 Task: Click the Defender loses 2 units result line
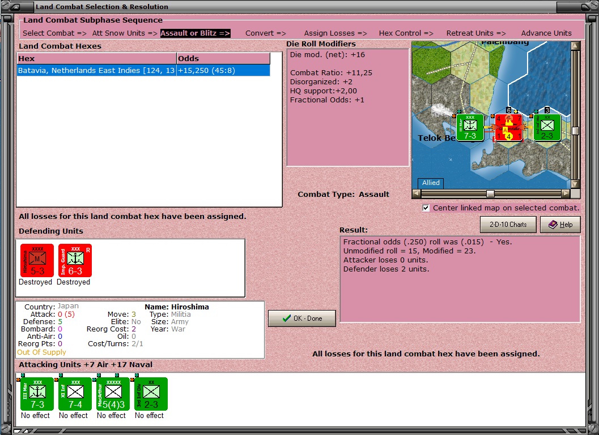pos(386,269)
